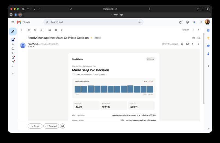Star this FoodWatch email
This screenshot has height=143, width=220.
(x=182, y=44)
